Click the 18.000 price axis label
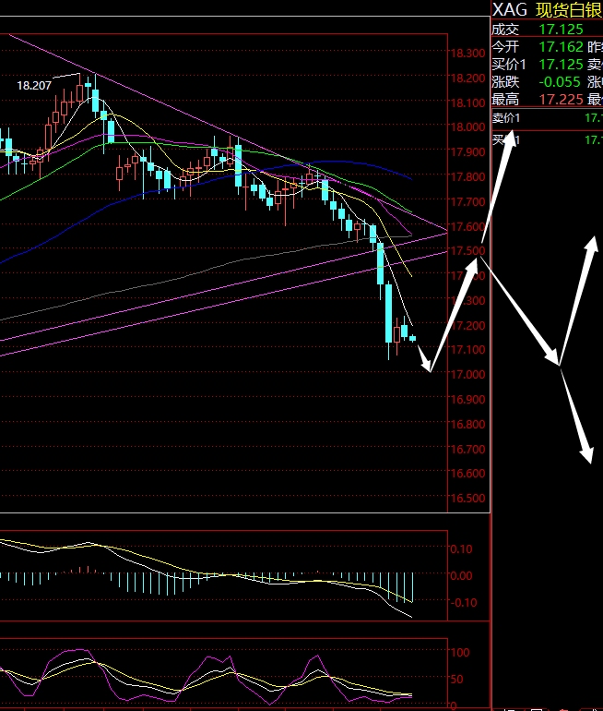This screenshot has width=603, height=711. click(468, 127)
